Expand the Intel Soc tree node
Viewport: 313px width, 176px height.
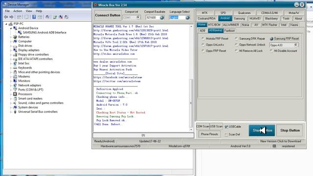pos(11,64)
